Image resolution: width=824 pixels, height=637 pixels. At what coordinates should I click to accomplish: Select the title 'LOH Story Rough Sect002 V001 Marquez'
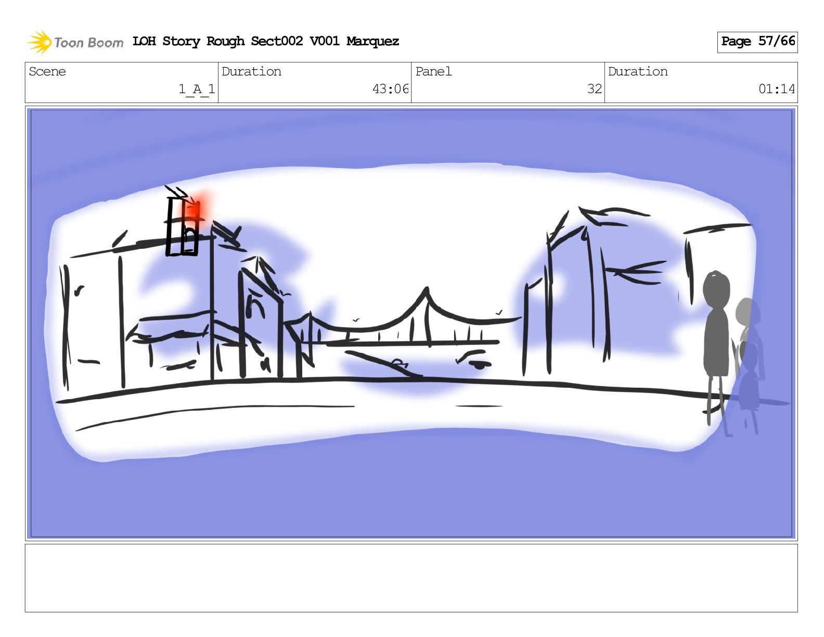point(266,41)
